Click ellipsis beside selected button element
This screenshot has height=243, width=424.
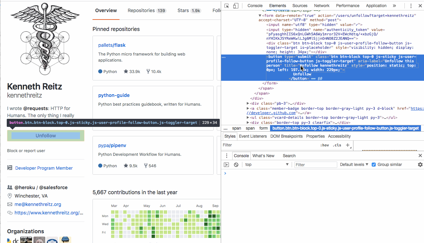tap(223, 57)
